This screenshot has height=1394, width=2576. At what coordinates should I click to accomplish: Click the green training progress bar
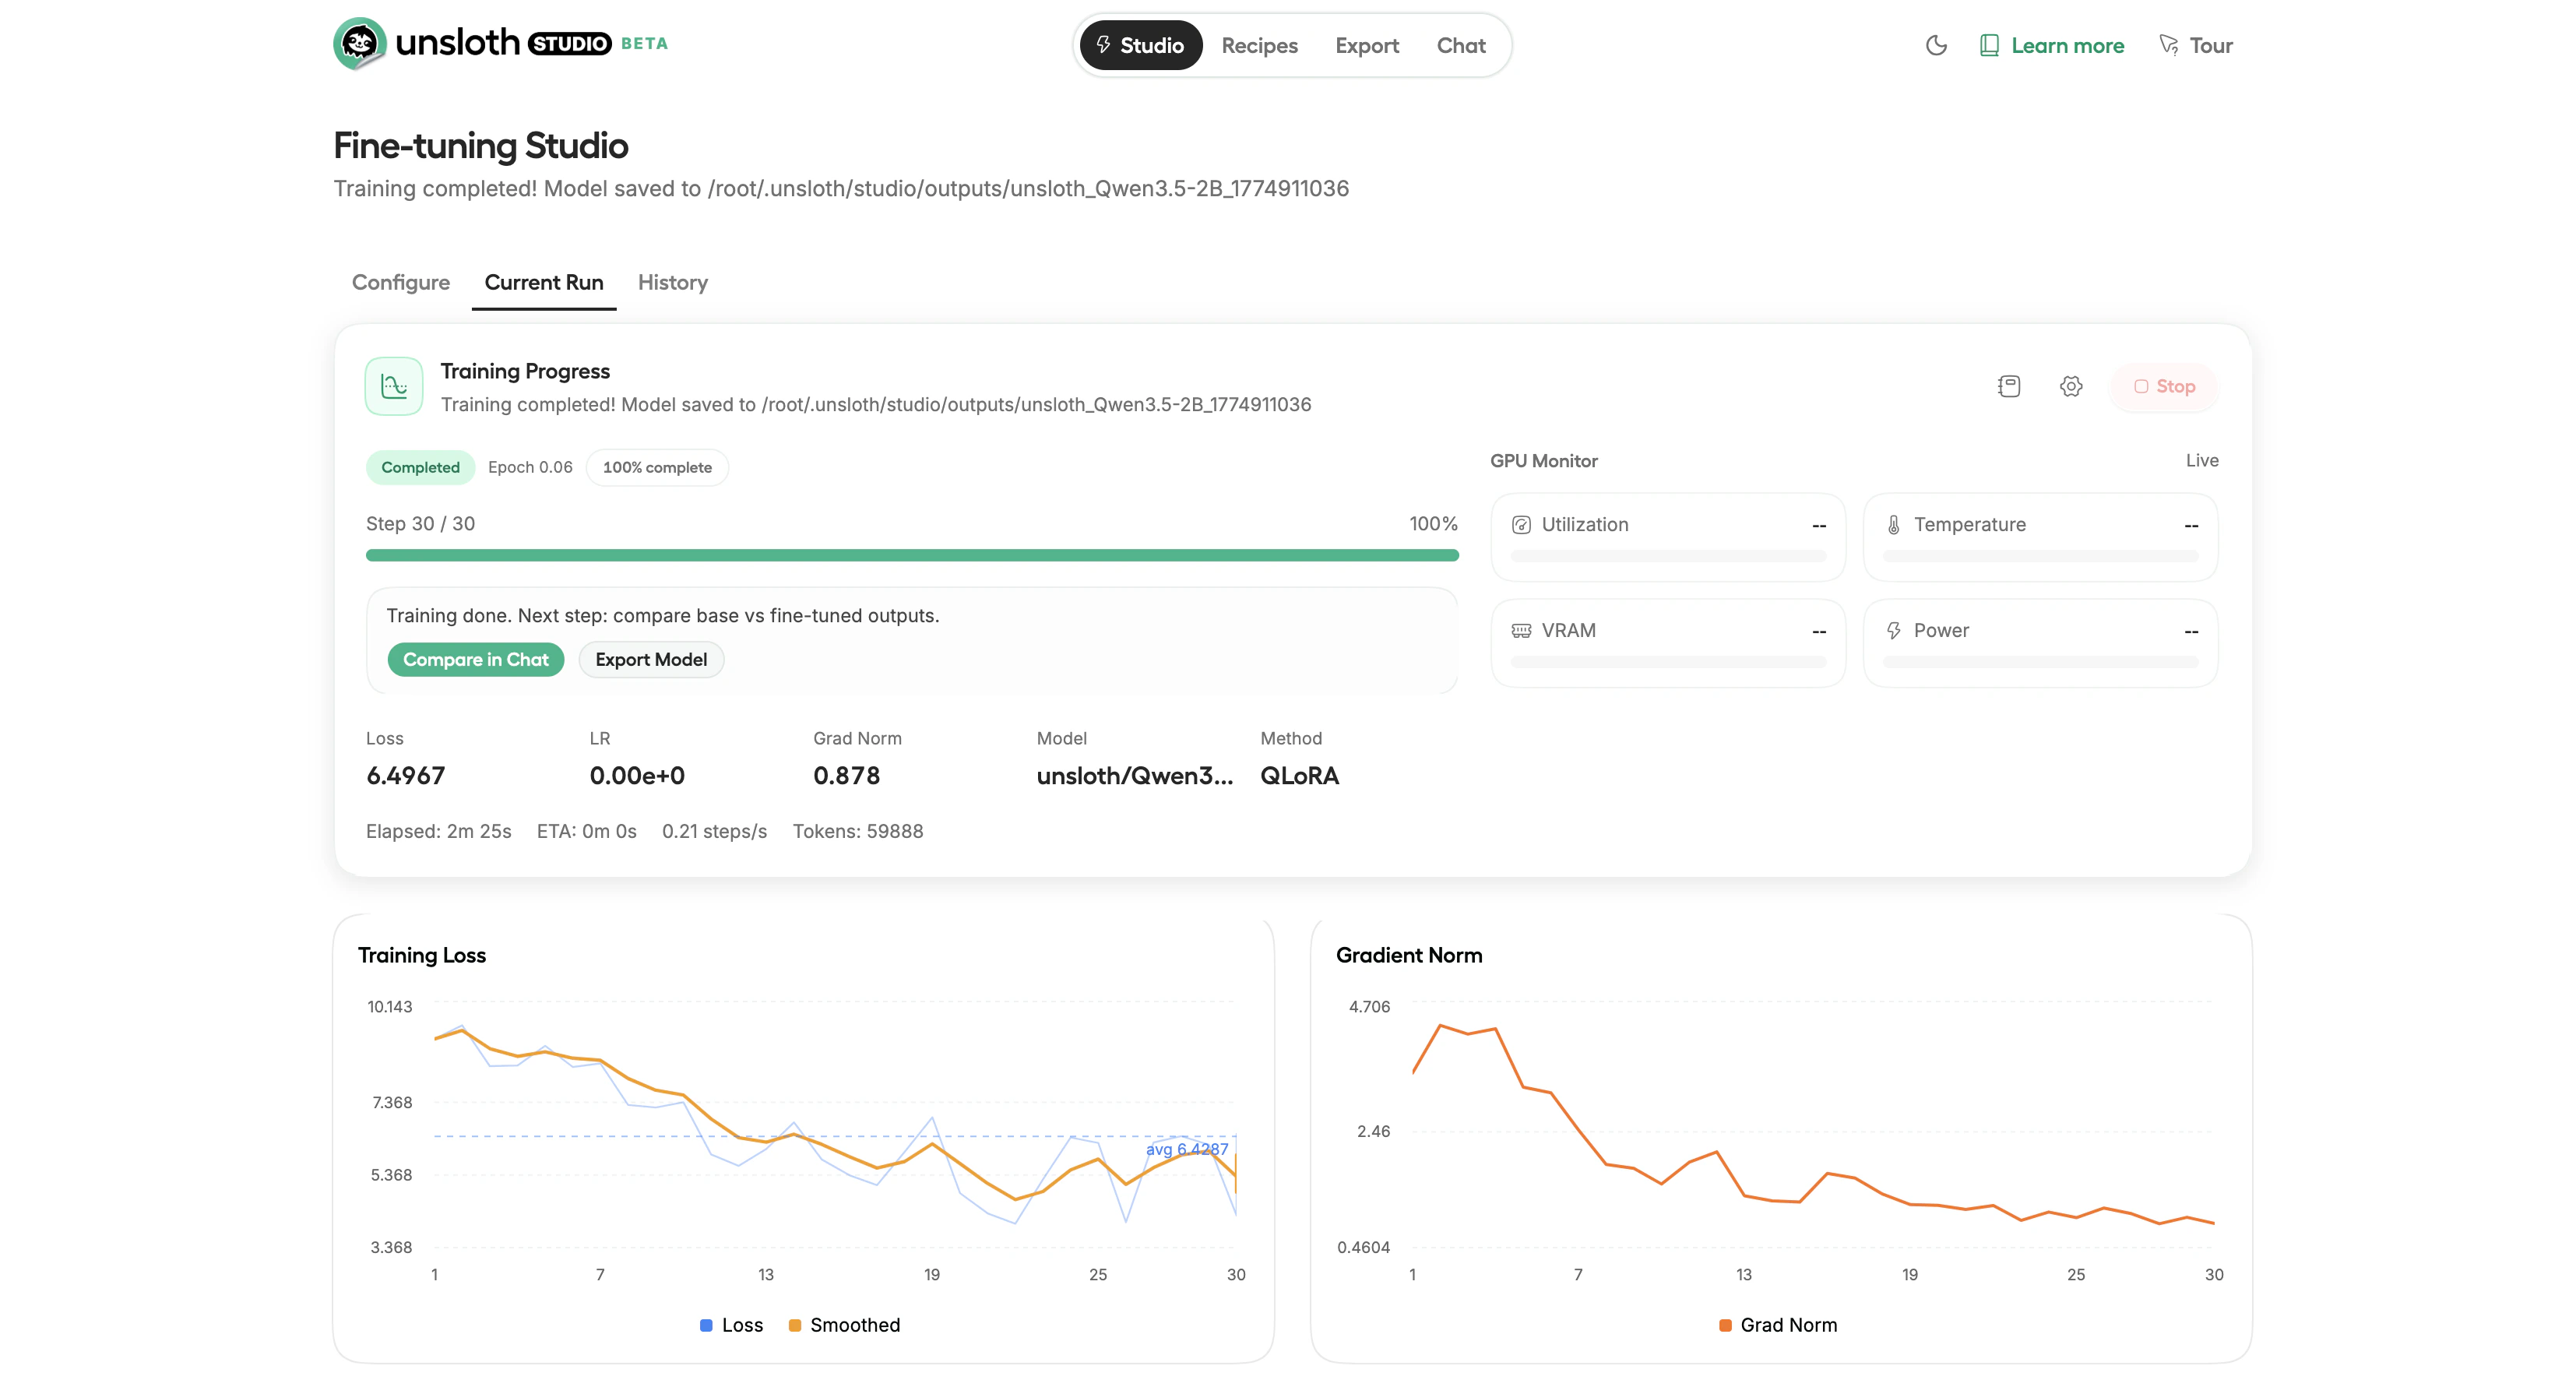911,555
